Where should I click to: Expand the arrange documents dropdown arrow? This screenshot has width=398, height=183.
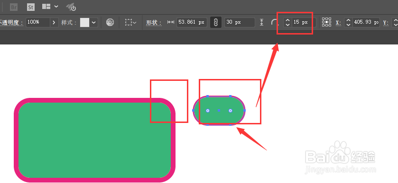(x=56, y=6)
